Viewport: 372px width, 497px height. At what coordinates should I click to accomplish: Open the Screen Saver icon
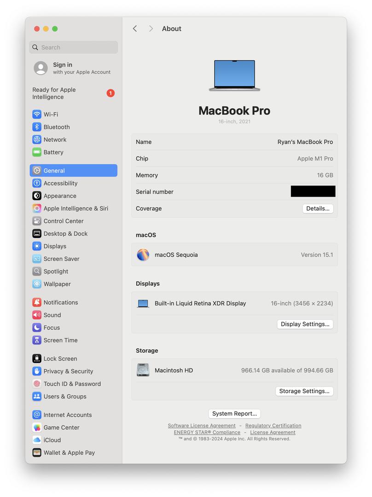37,259
